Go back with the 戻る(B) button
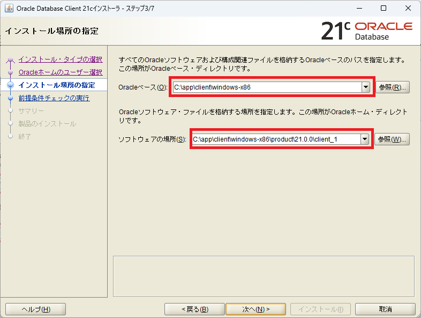 [x=194, y=309]
